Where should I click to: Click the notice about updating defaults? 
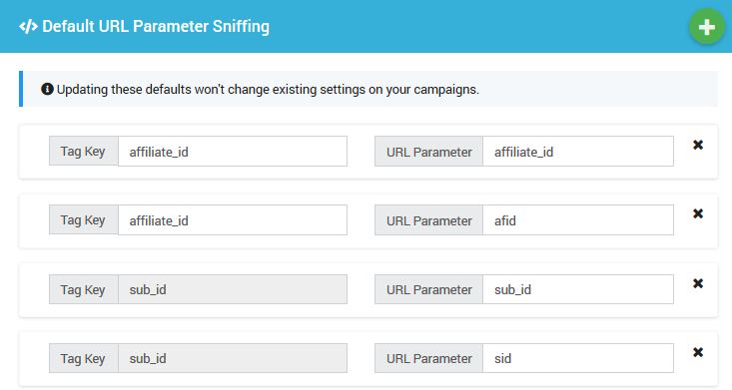click(x=268, y=89)
